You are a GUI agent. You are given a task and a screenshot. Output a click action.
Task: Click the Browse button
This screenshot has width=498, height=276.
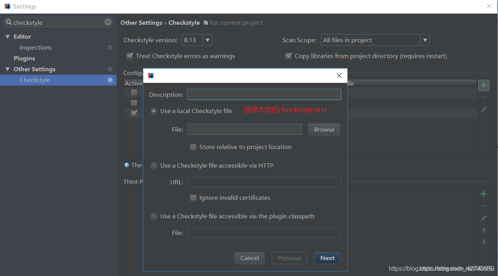coord(324,130)
